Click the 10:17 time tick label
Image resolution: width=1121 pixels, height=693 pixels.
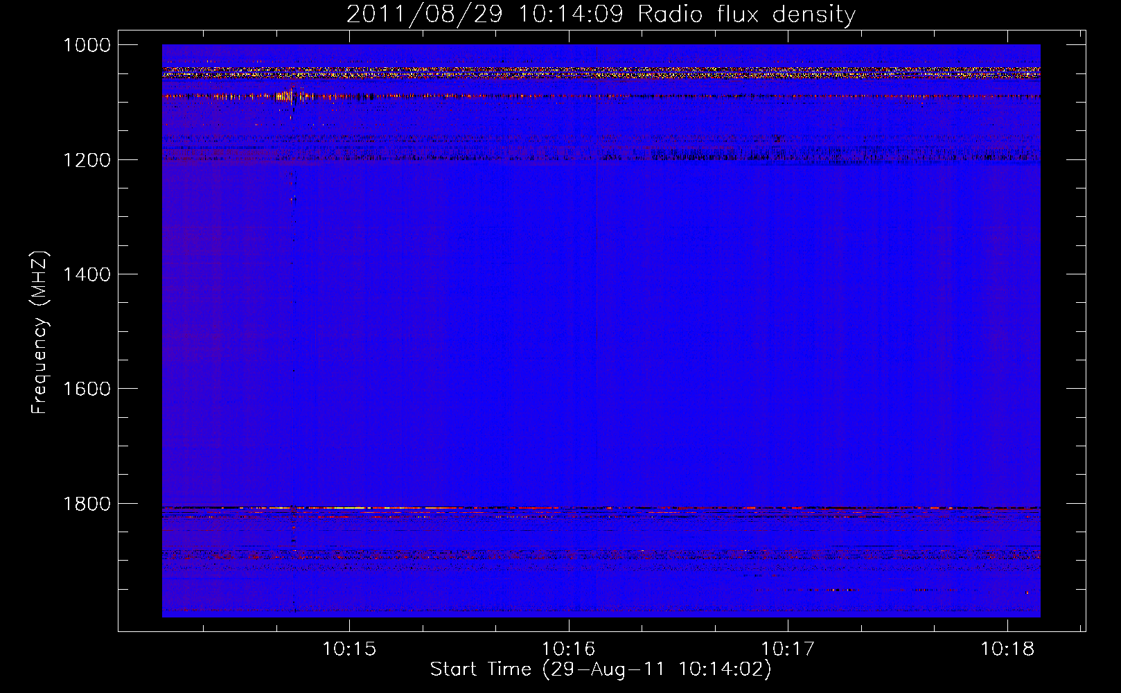[788, 649]
